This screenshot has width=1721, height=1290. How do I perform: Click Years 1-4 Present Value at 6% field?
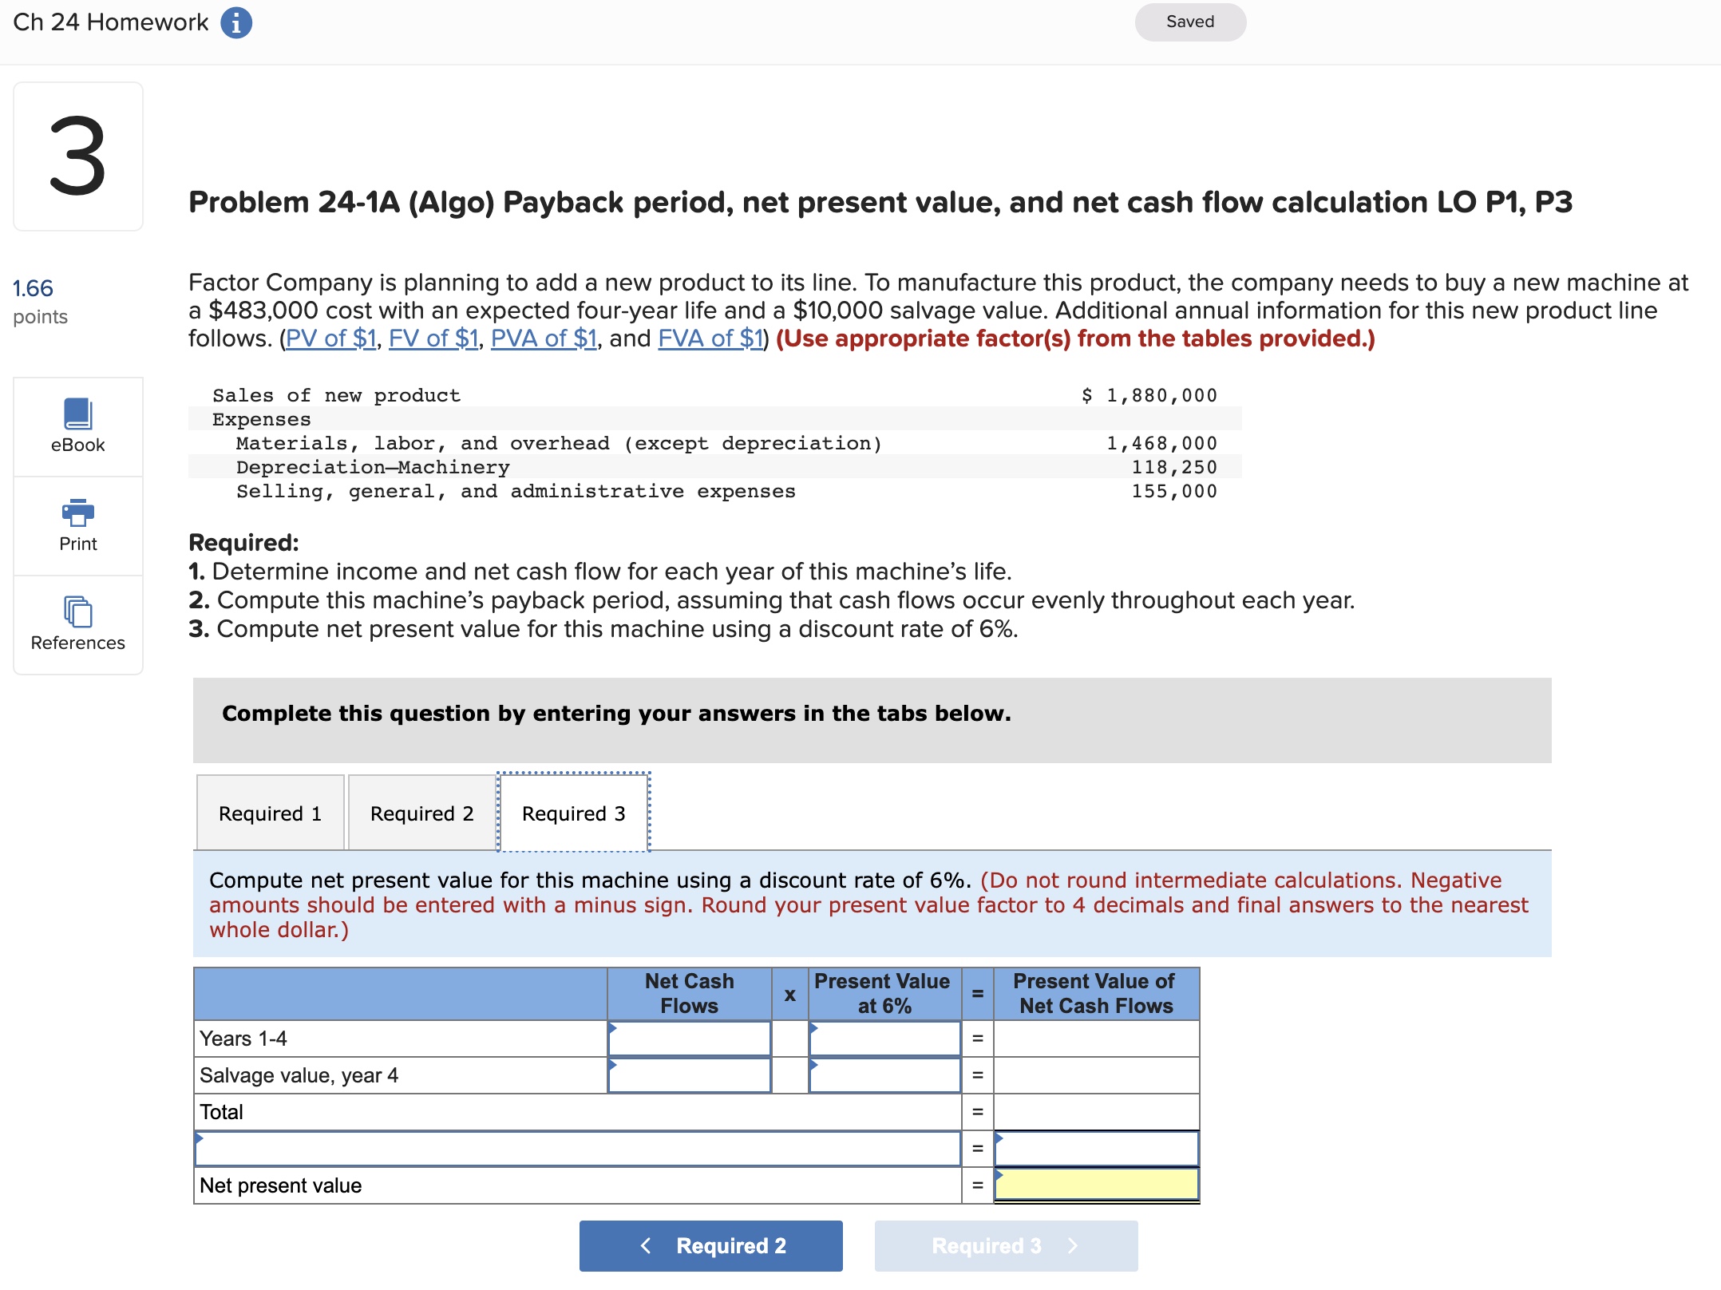[x=884, y=1039]
